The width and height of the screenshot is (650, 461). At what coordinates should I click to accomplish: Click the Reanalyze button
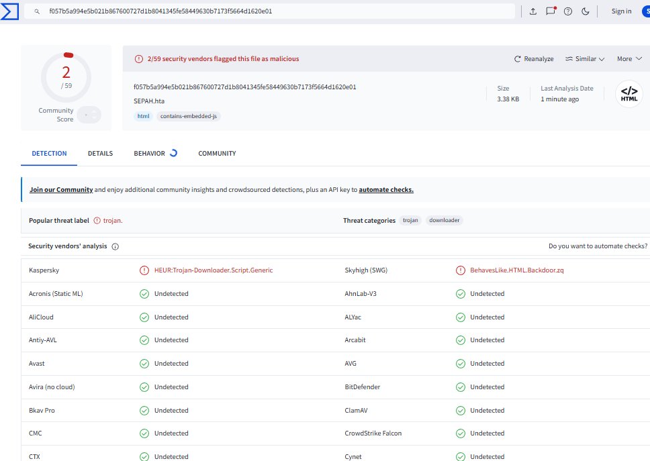click(x=534, y=59)
